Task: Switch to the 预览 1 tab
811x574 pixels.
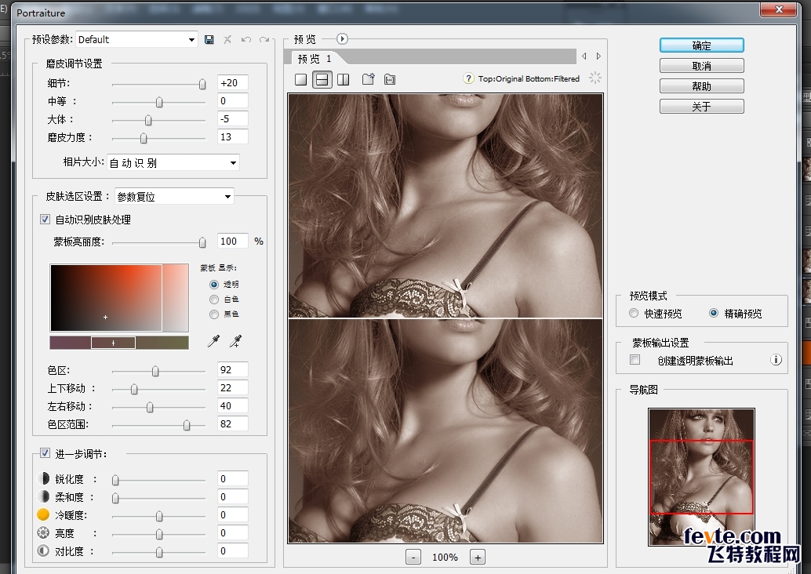Action: pyautogui.click(x=314, y=56)
